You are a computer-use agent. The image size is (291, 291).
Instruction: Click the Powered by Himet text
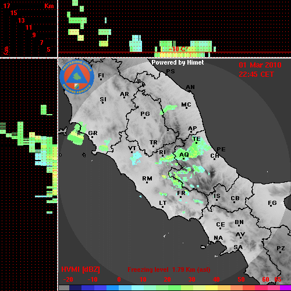tap(178, 62)
